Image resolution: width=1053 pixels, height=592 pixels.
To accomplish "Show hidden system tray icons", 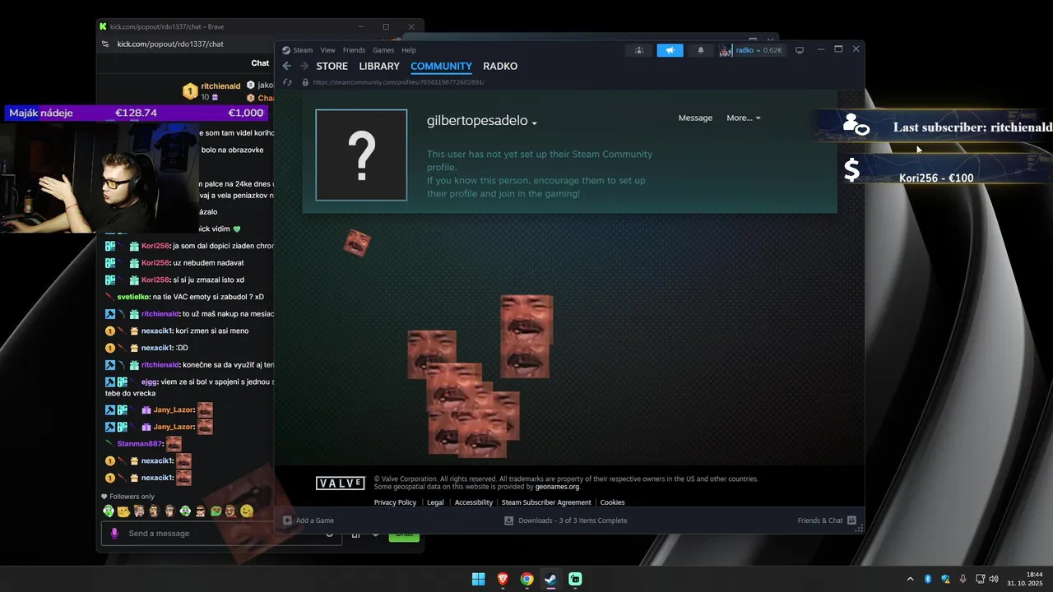I will pyautogui.click(x=910, y=579).
